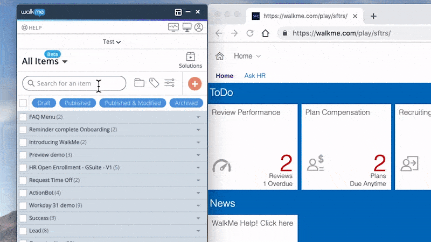Click the browser address bar URL

coord(342,33)
